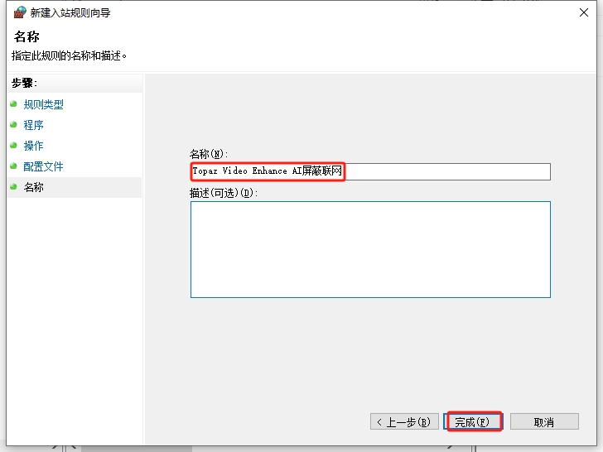
Task: Click inside the 描述(可选) text area
Action: [x=370, y=249]
